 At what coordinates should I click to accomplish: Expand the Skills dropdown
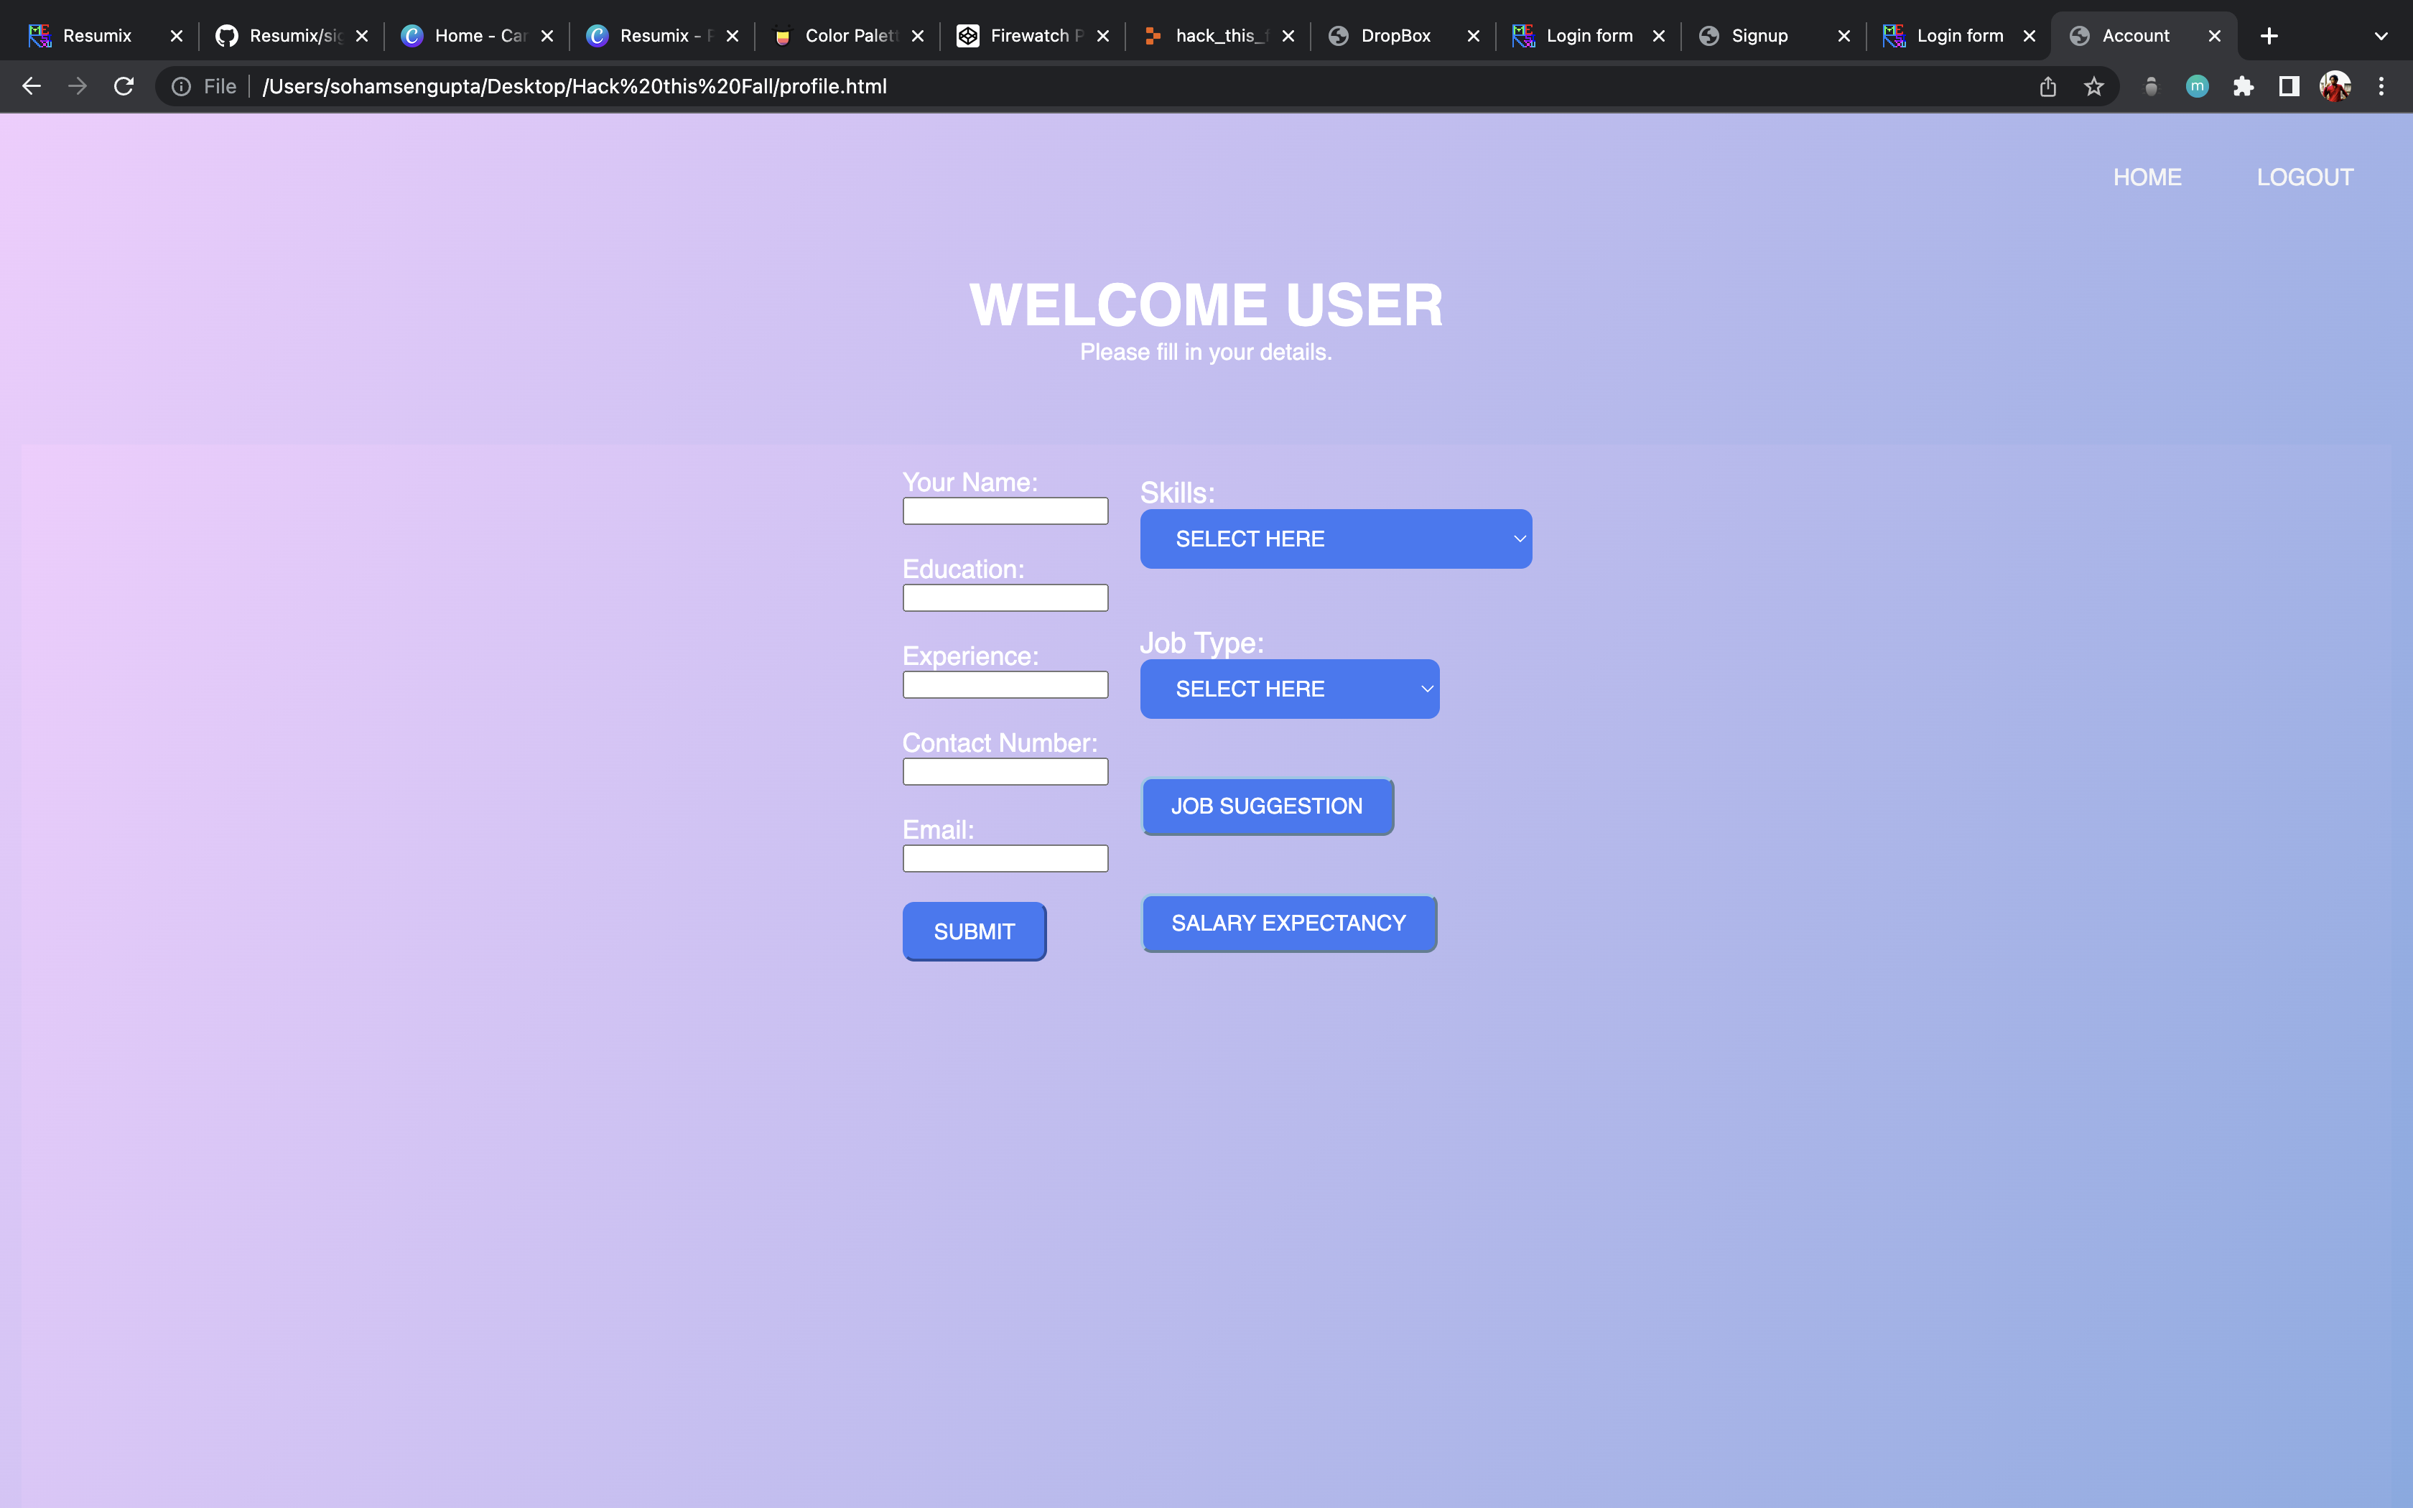tap(1335, 539)
